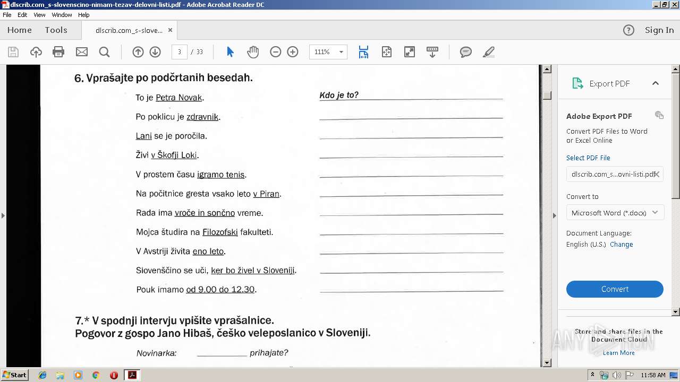Click the Change language link

pos(622,245)
